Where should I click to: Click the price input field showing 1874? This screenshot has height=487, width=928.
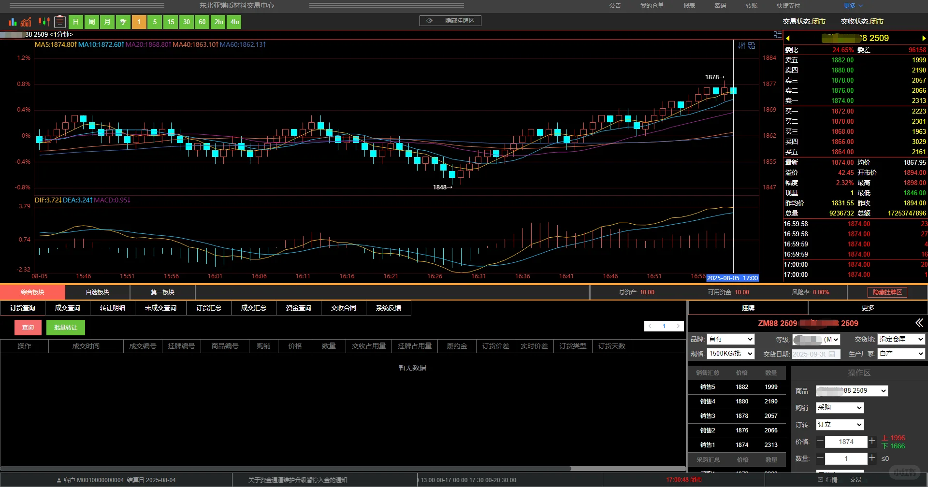[846, 442]
